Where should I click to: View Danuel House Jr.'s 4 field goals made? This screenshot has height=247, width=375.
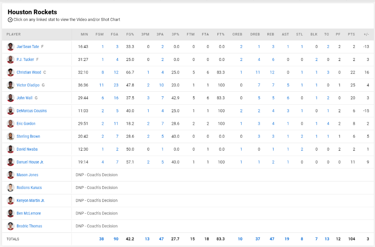(x=102, y=162)
